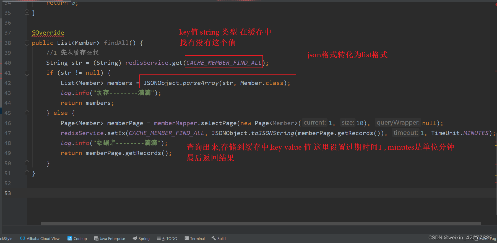Click getRecords() on line 49
This screenshot has height=243, width=497.
click(x=147, y=153)
